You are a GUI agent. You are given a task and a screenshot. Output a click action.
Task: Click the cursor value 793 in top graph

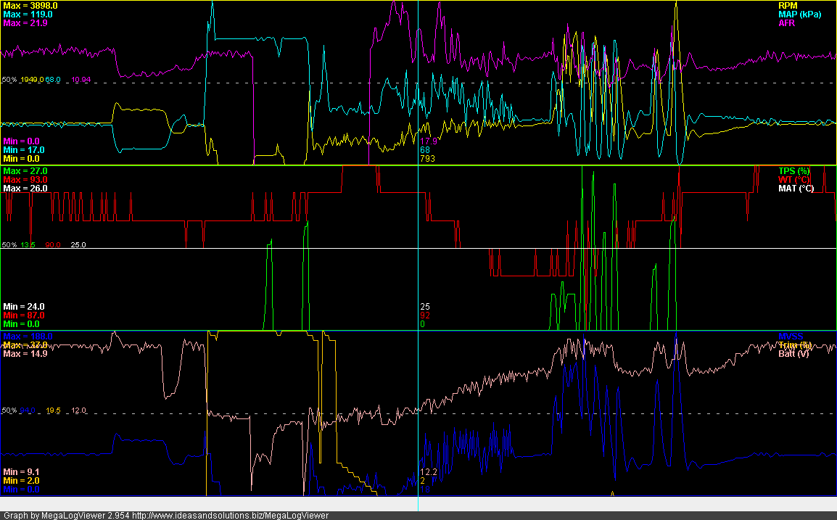(427, 158)
